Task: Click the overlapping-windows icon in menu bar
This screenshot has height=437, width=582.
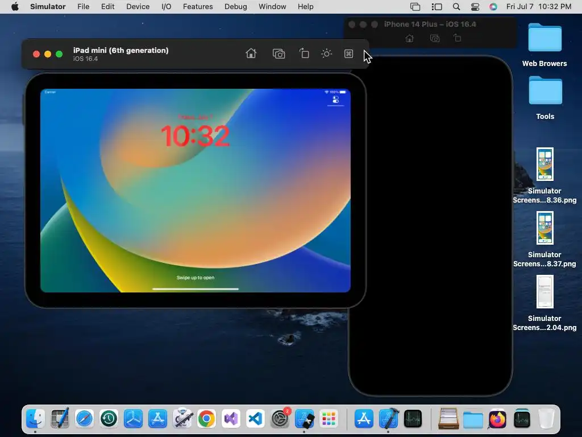Action: [415, 7]
